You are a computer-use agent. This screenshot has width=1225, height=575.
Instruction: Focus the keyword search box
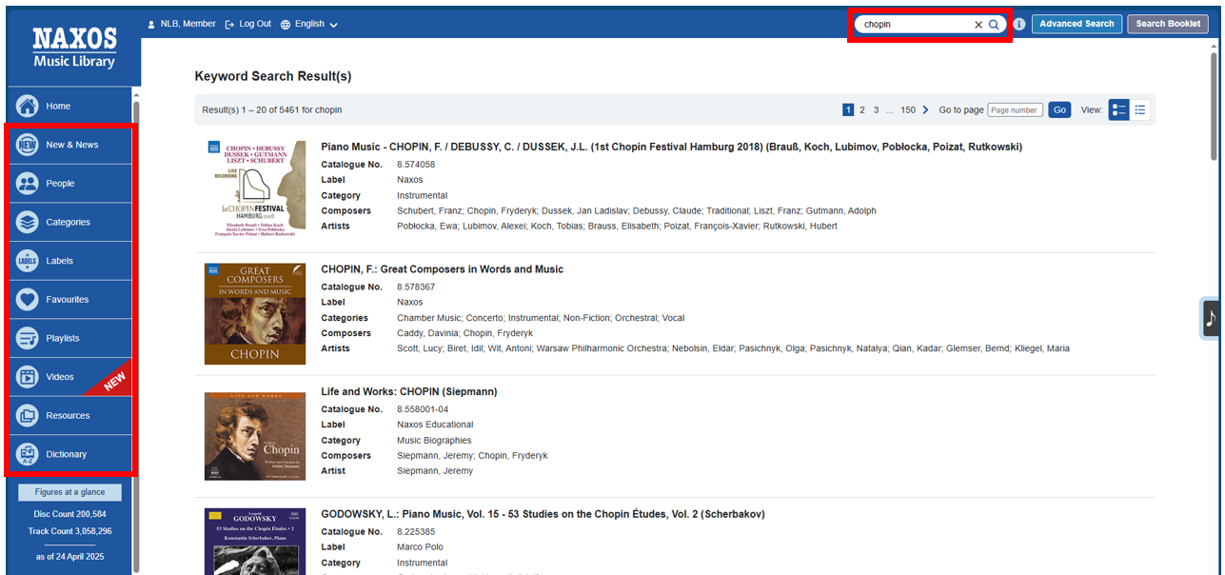pos(917,25)
